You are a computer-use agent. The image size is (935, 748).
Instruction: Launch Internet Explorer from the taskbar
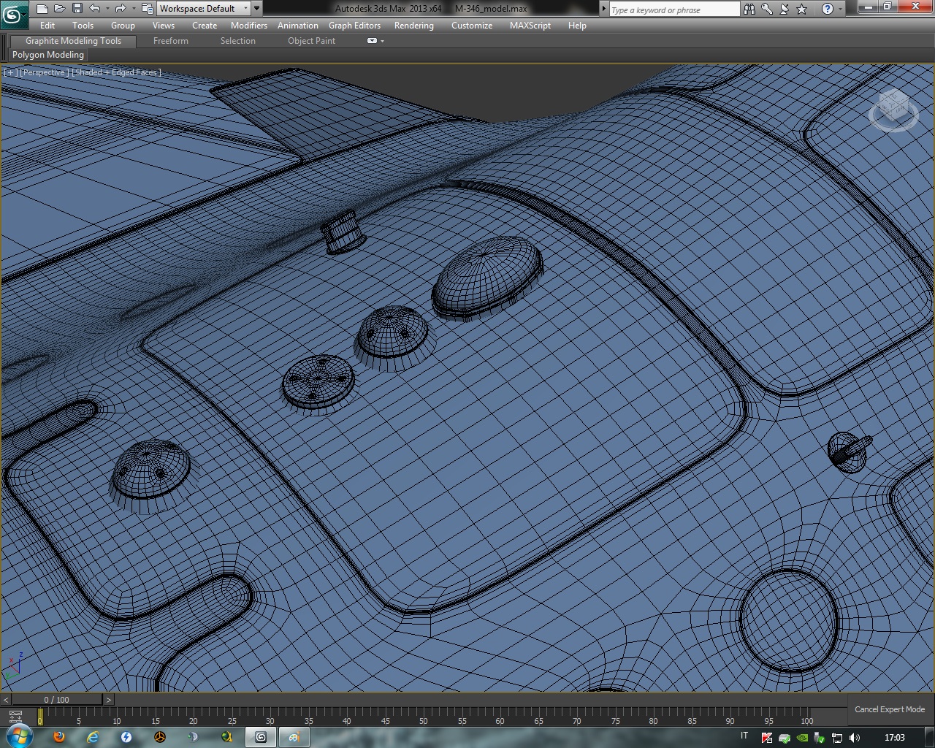tap(93, 737)
